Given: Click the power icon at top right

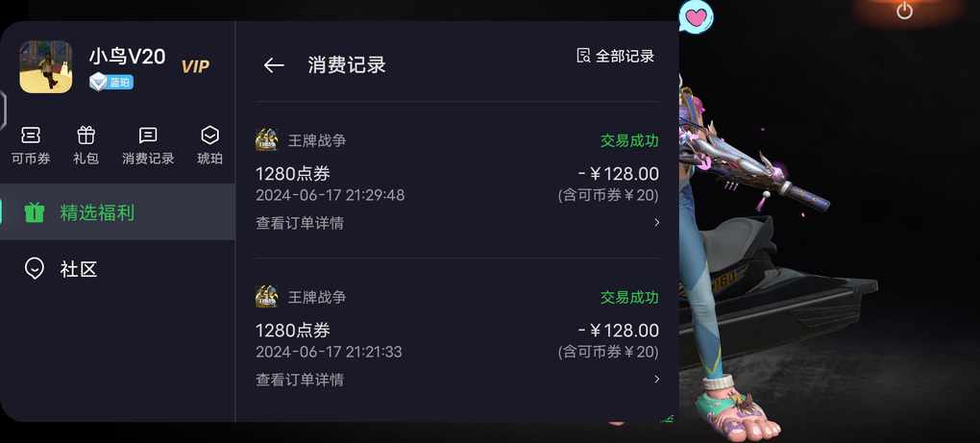Looking at the screenshot, I should 904,11.
